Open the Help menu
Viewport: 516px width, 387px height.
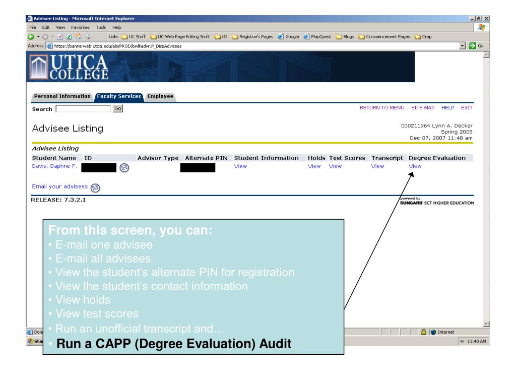click(117, 28)
